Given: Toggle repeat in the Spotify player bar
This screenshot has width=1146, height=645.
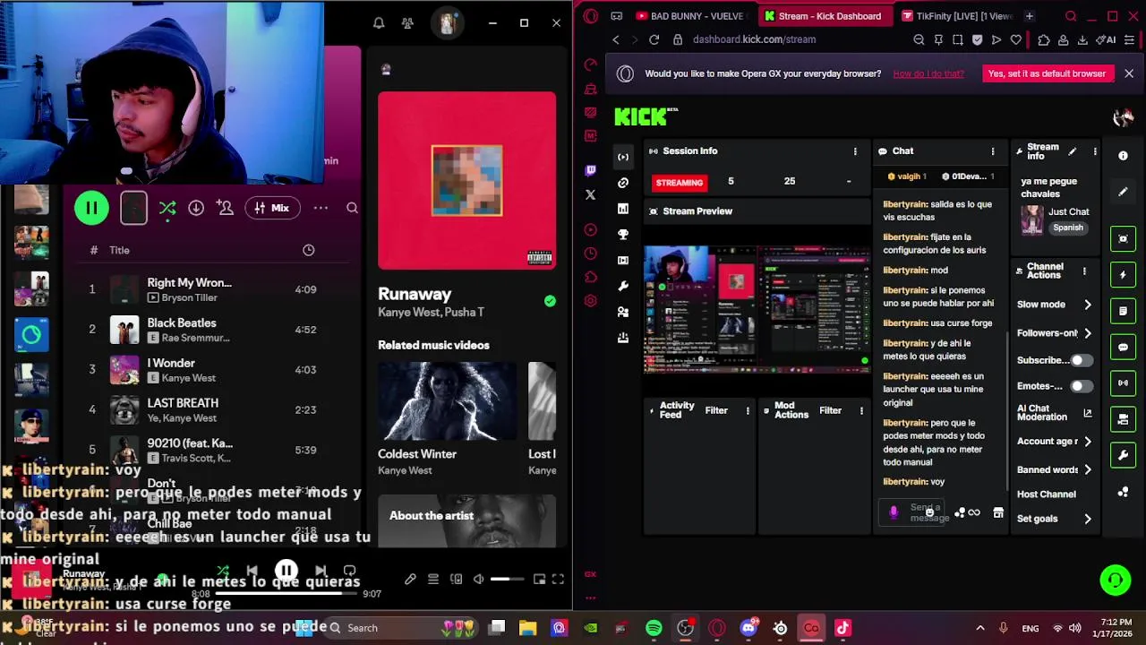Looking at the screenshot, I should pos(350,571).
